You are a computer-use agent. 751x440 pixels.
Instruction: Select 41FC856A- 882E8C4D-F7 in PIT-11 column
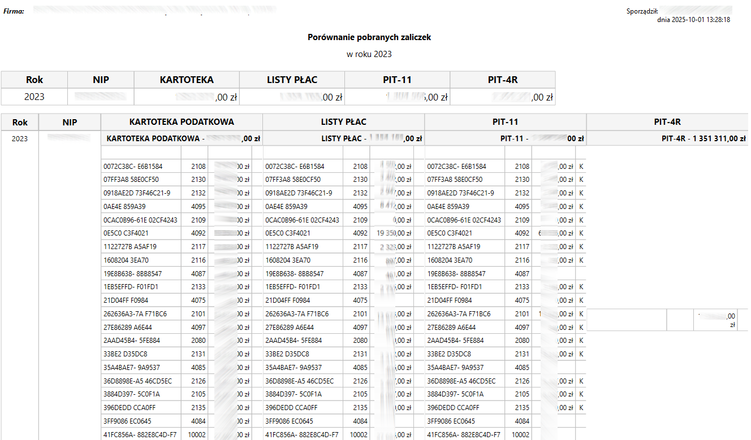[464, 435]
